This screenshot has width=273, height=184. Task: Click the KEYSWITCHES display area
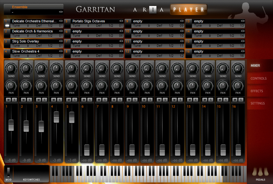pyautogui.click(x=31, y=173)
